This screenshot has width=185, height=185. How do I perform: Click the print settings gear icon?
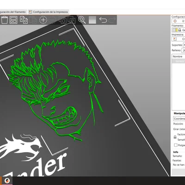(175, 21)
